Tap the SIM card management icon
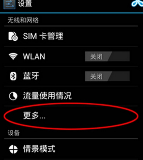 pyautogui.click(x=13, y=36)
